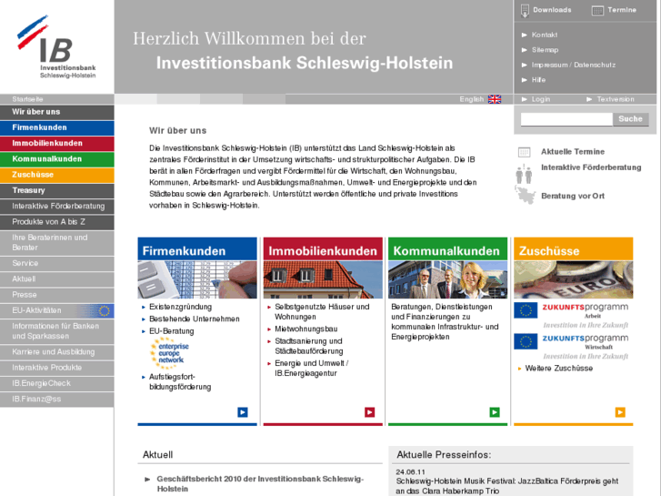Open the Downloads icon in header

[x=525, y=11]
